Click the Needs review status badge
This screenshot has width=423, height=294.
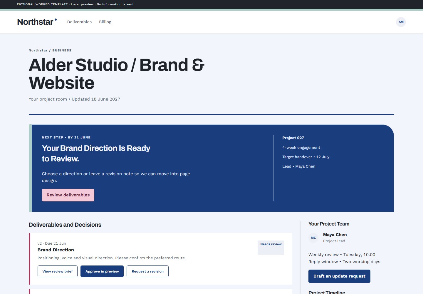pyautogui.click(x=271, y=248)
